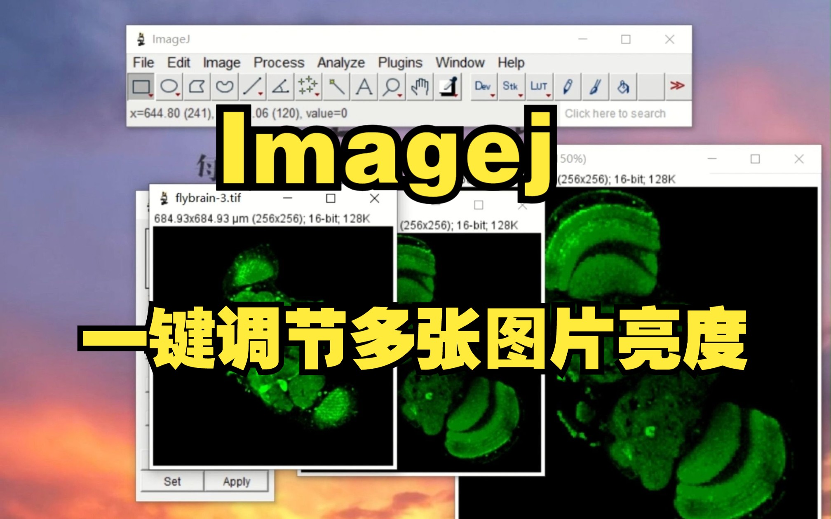The width and height of the screenshot is (831, 519).
Task: Click the '684.93x684.93 µm' image info line
Action: (x=262, y=218)
